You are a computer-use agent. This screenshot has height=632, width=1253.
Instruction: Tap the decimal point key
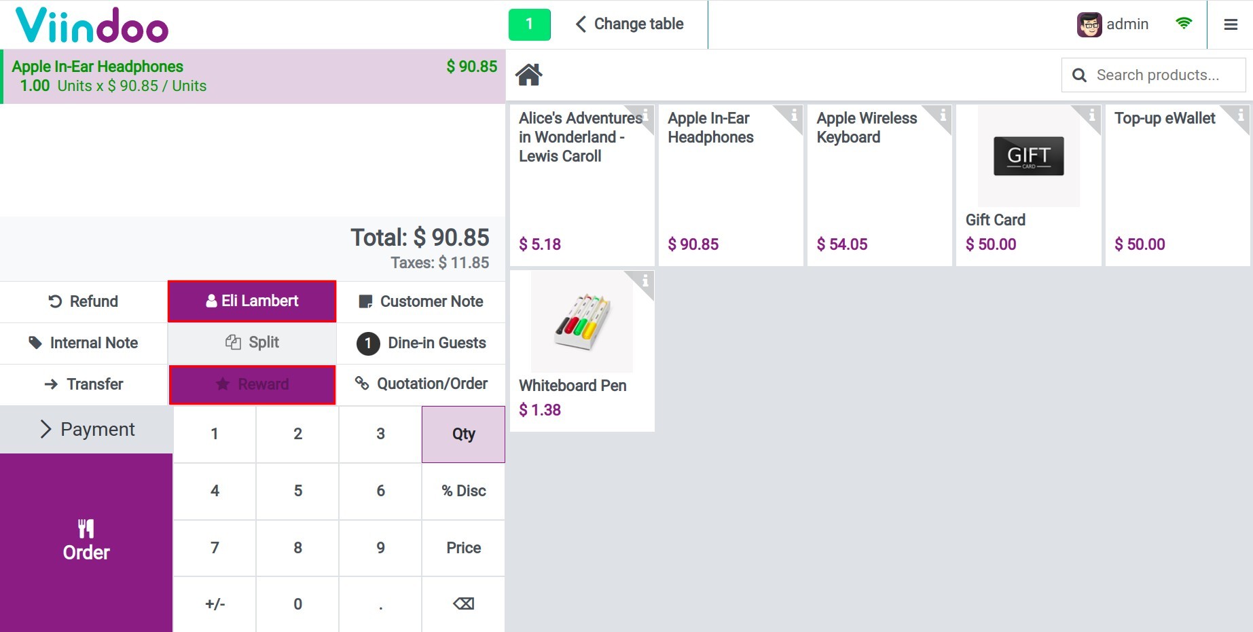pyautogui.click(x=380, y=604)
